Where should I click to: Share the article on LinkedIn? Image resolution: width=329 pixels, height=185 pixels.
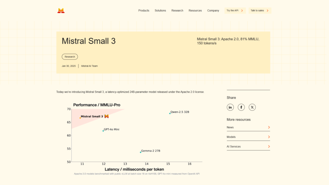pos(230,107)
